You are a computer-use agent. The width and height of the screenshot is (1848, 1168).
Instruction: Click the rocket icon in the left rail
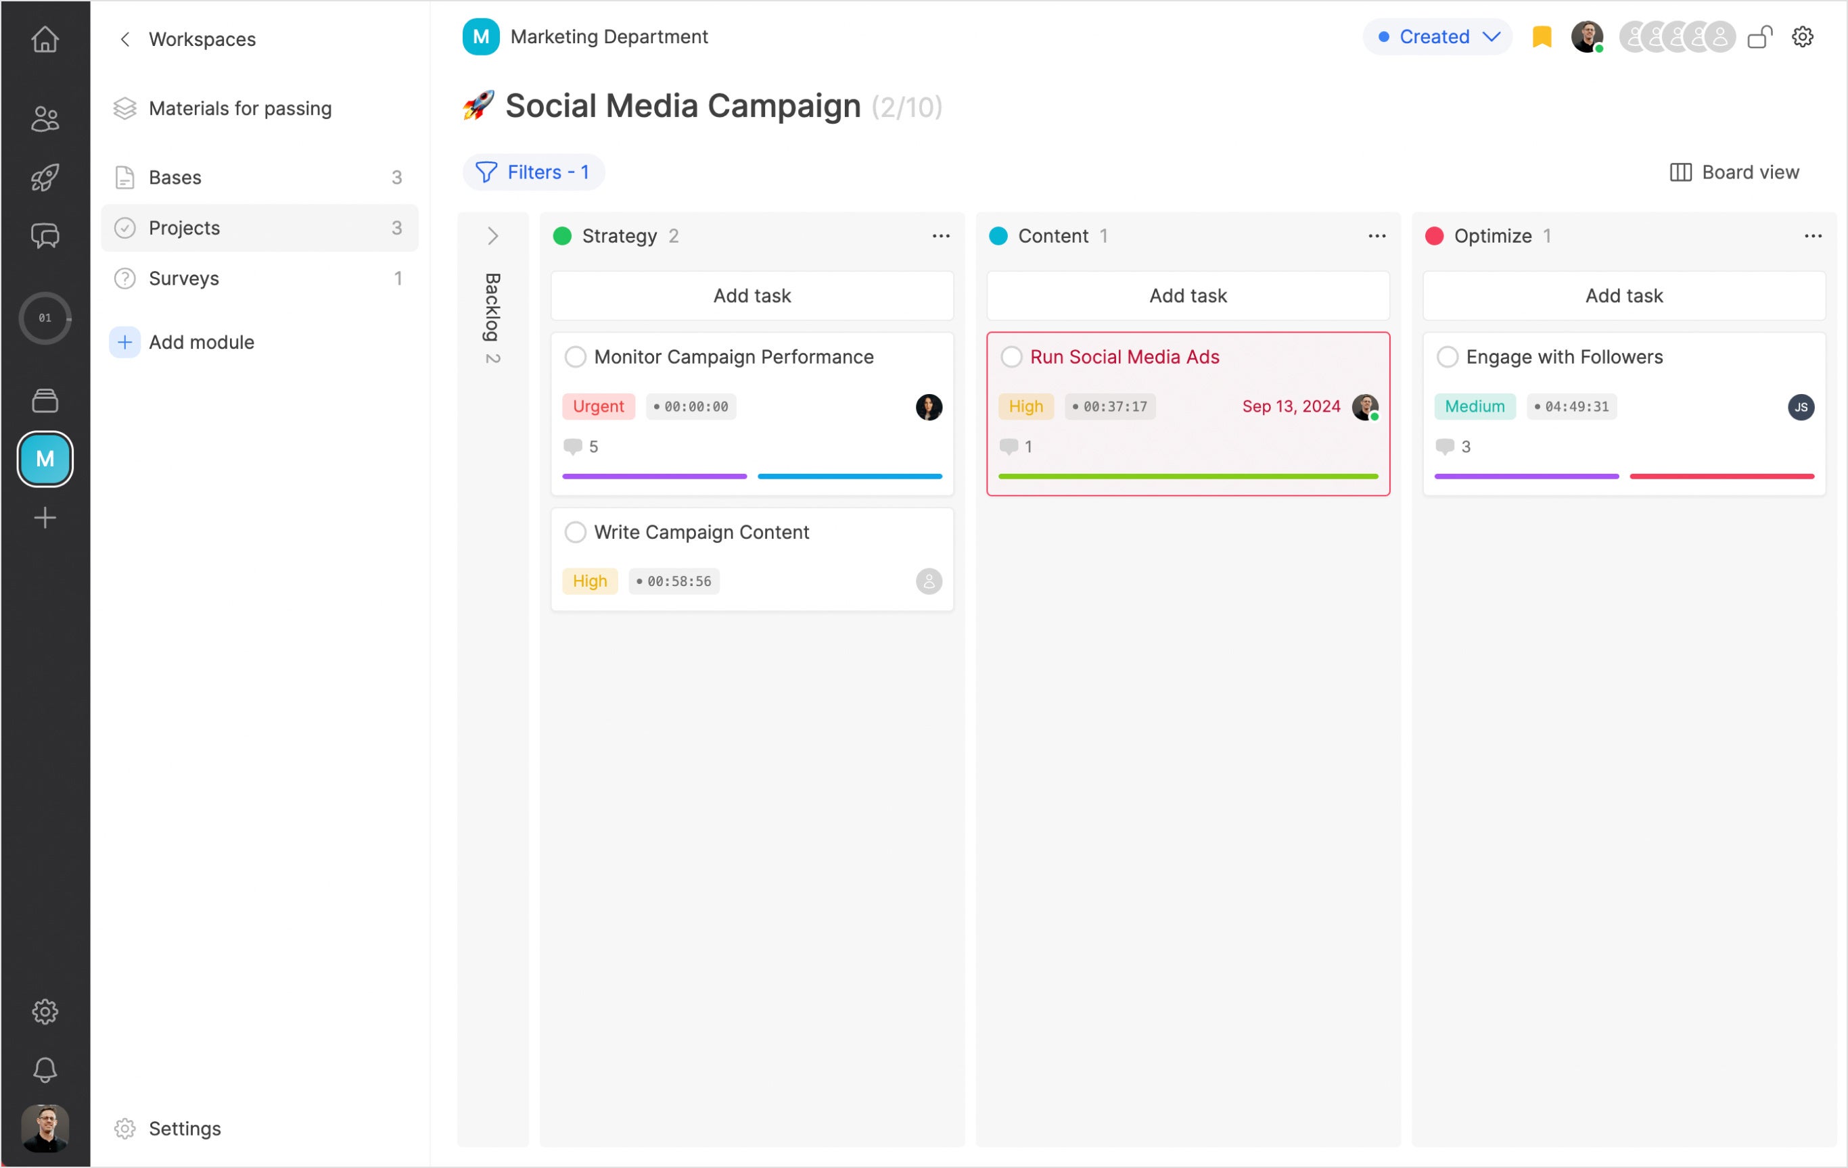tap(45, 177)
